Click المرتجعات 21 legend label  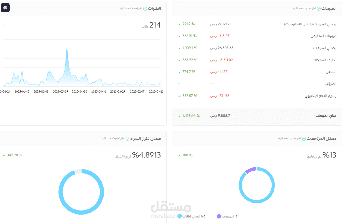point(230,216)
